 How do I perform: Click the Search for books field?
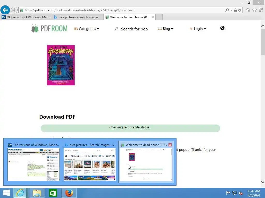134,29
